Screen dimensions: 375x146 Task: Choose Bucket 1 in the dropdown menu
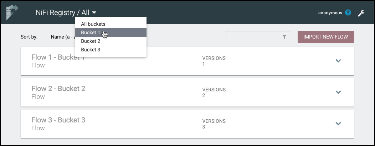click(x=91, y=32)
